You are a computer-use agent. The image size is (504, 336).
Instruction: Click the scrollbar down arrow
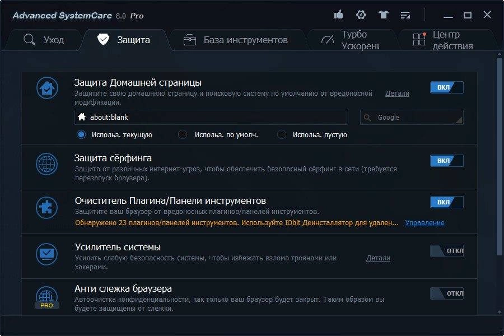pos(499,312)
